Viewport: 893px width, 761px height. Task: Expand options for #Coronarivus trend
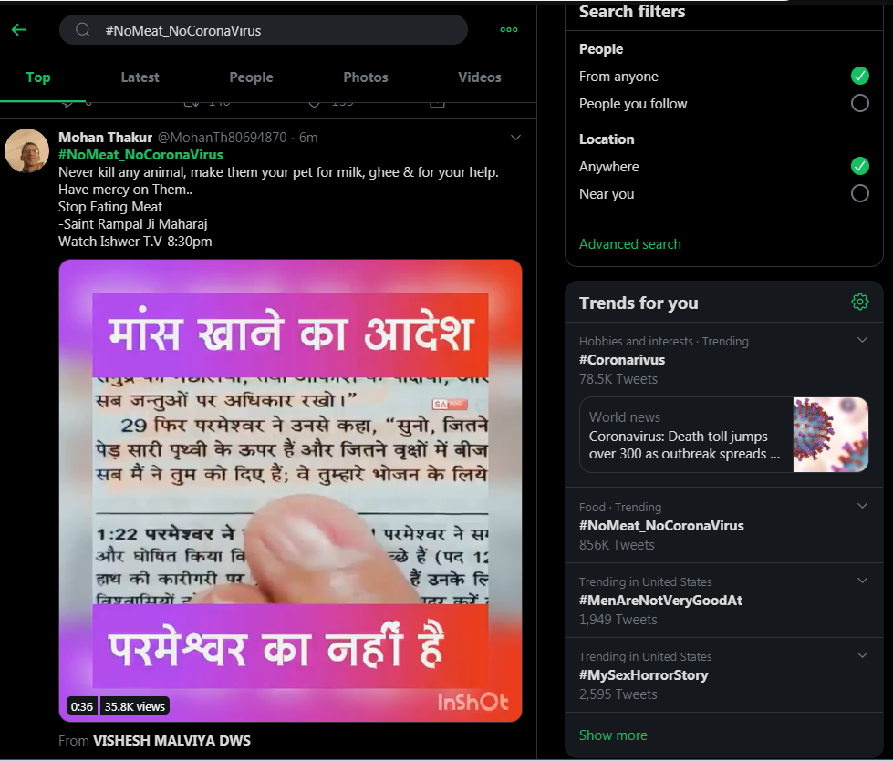click(862, 340)
